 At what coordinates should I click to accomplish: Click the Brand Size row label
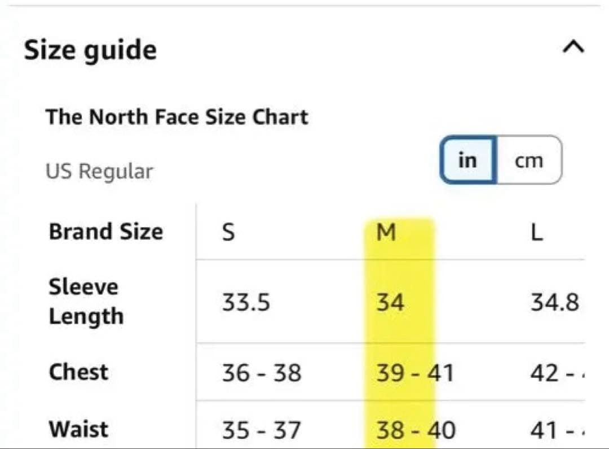point(106,232)
